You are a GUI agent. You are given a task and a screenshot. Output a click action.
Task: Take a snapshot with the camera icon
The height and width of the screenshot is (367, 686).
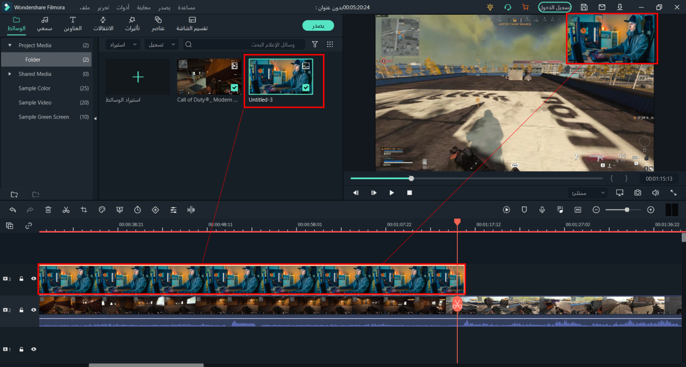(638, 193)
